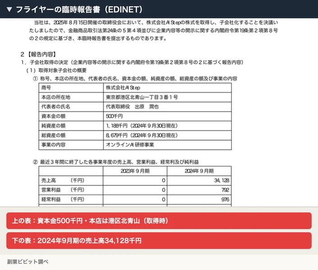Viewport: 318px width, 270px height.
Task: Click the 976 ordinary profit value
Action: (226, 199)
